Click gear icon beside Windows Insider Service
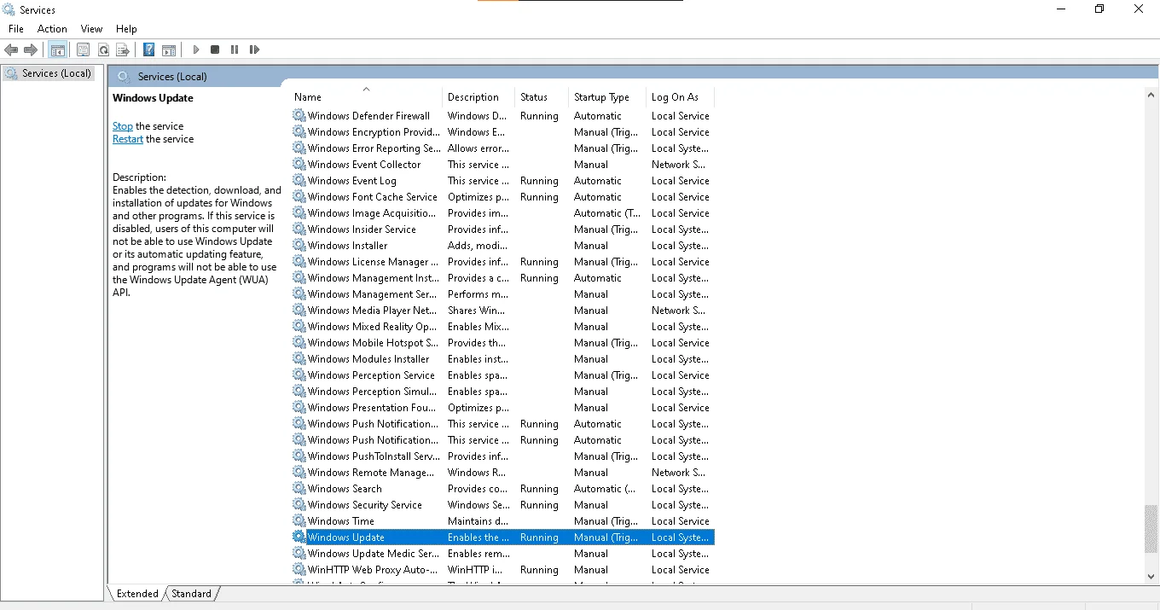The image size is (1160, 610). point(299,229)
